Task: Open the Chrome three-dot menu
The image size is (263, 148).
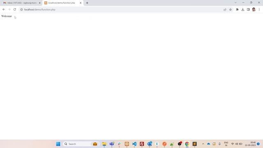Action: pyautogui.click(x=259, y=9)
